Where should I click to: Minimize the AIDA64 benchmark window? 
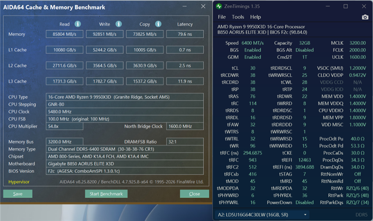pos(185,7)
